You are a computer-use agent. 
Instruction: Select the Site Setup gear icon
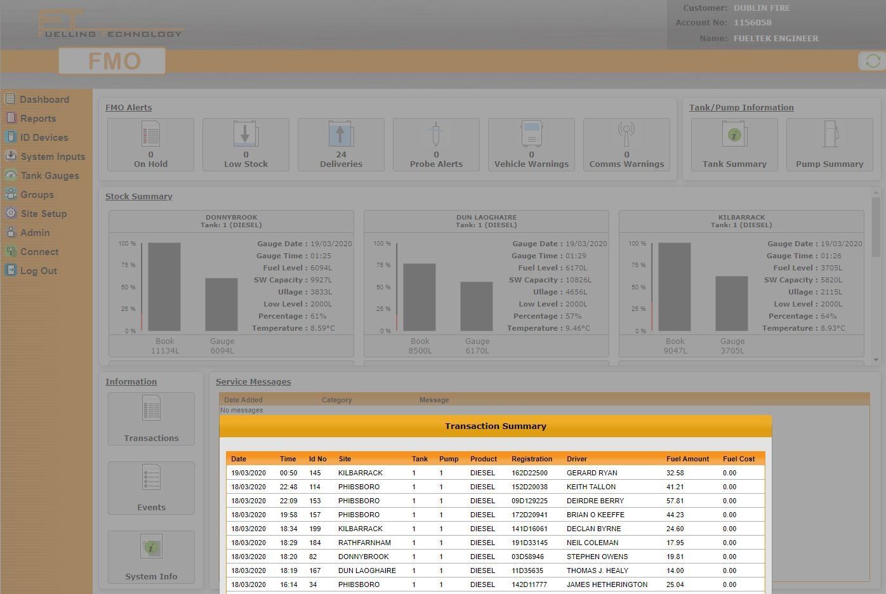(10, 213)
